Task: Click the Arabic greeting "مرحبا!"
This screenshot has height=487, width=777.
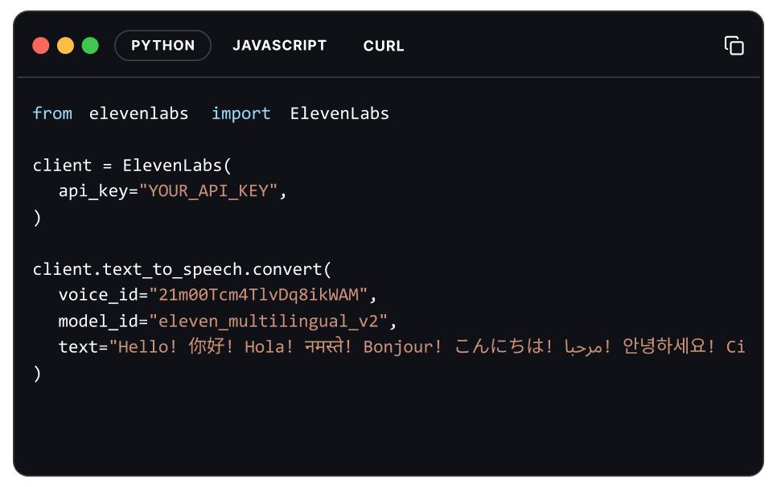Action: pos(587,347)
